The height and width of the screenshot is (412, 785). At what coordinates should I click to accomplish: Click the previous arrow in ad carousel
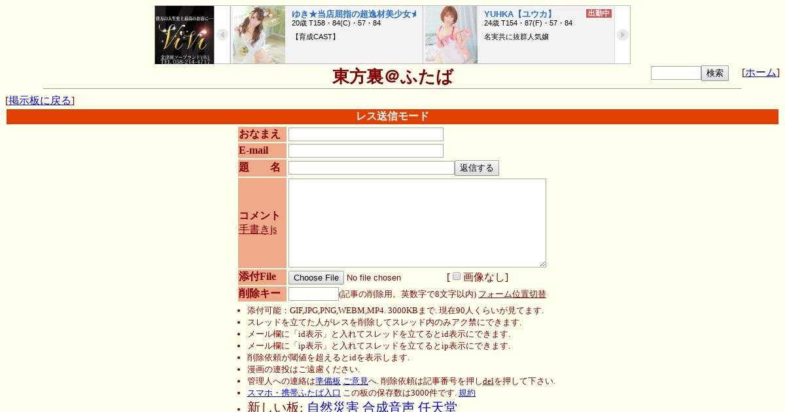pos(222,35)
